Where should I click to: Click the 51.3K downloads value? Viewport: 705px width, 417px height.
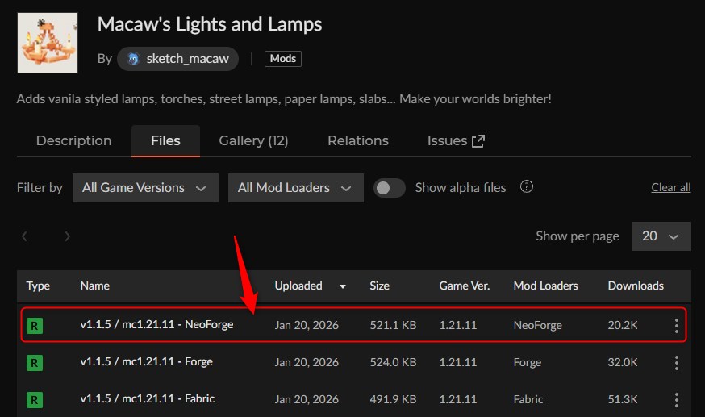point(622,399)
